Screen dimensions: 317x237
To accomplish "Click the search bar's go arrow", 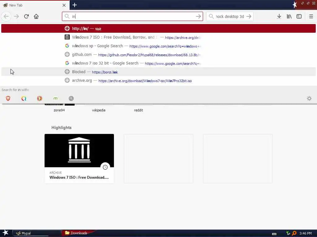I will 249,16.
